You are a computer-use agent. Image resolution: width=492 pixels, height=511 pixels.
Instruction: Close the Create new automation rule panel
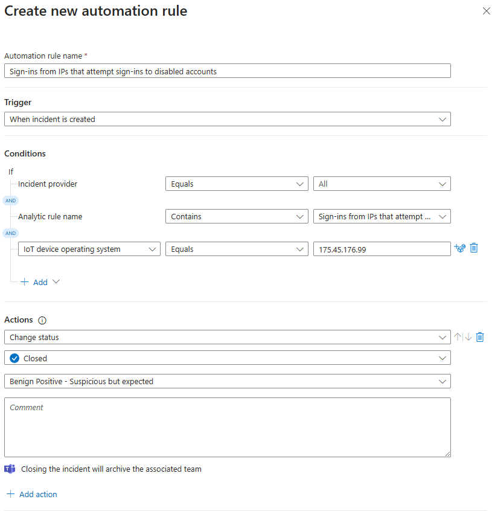(x=486, y=11)
